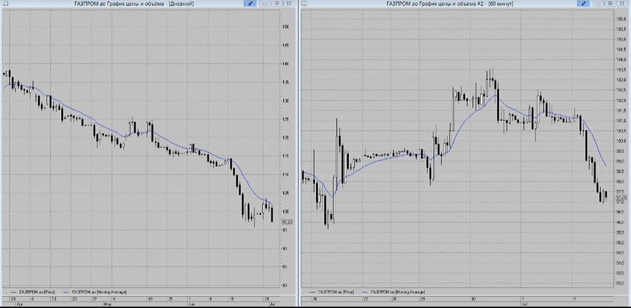
Task: Click the 150 price level on the daily price axis
Action: [286, 26]
